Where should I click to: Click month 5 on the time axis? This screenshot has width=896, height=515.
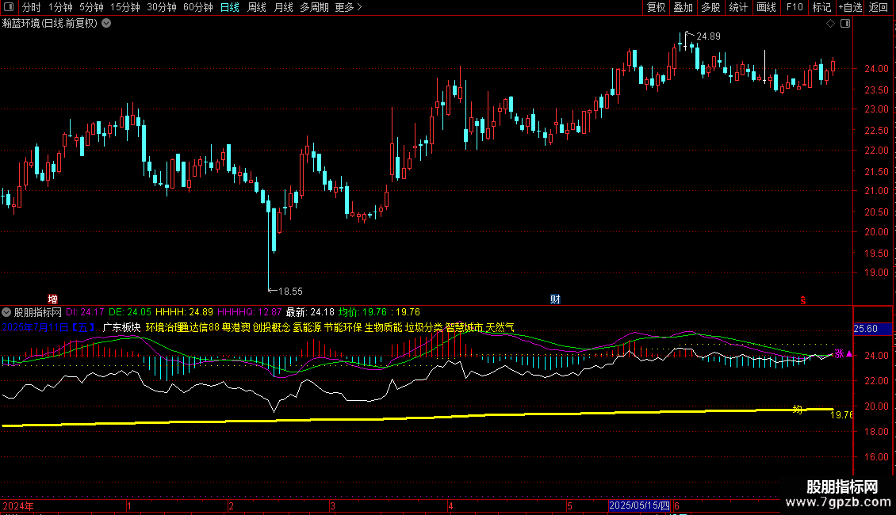[570, 506]
